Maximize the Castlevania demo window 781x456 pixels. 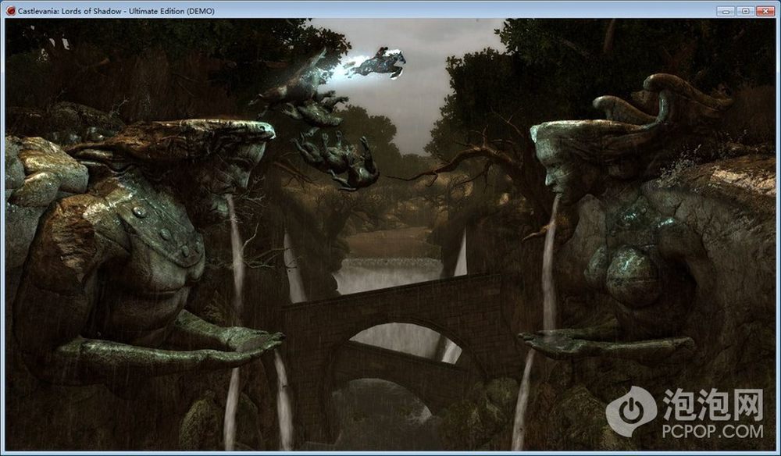click(x=745, y=10)
